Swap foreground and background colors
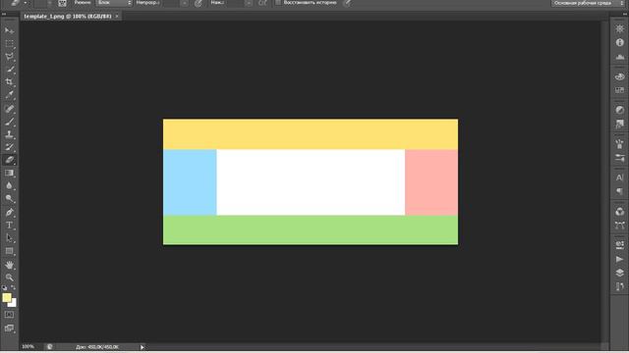Image resolution: width=629 pixels, height=353 pixels. pos(13,287)
